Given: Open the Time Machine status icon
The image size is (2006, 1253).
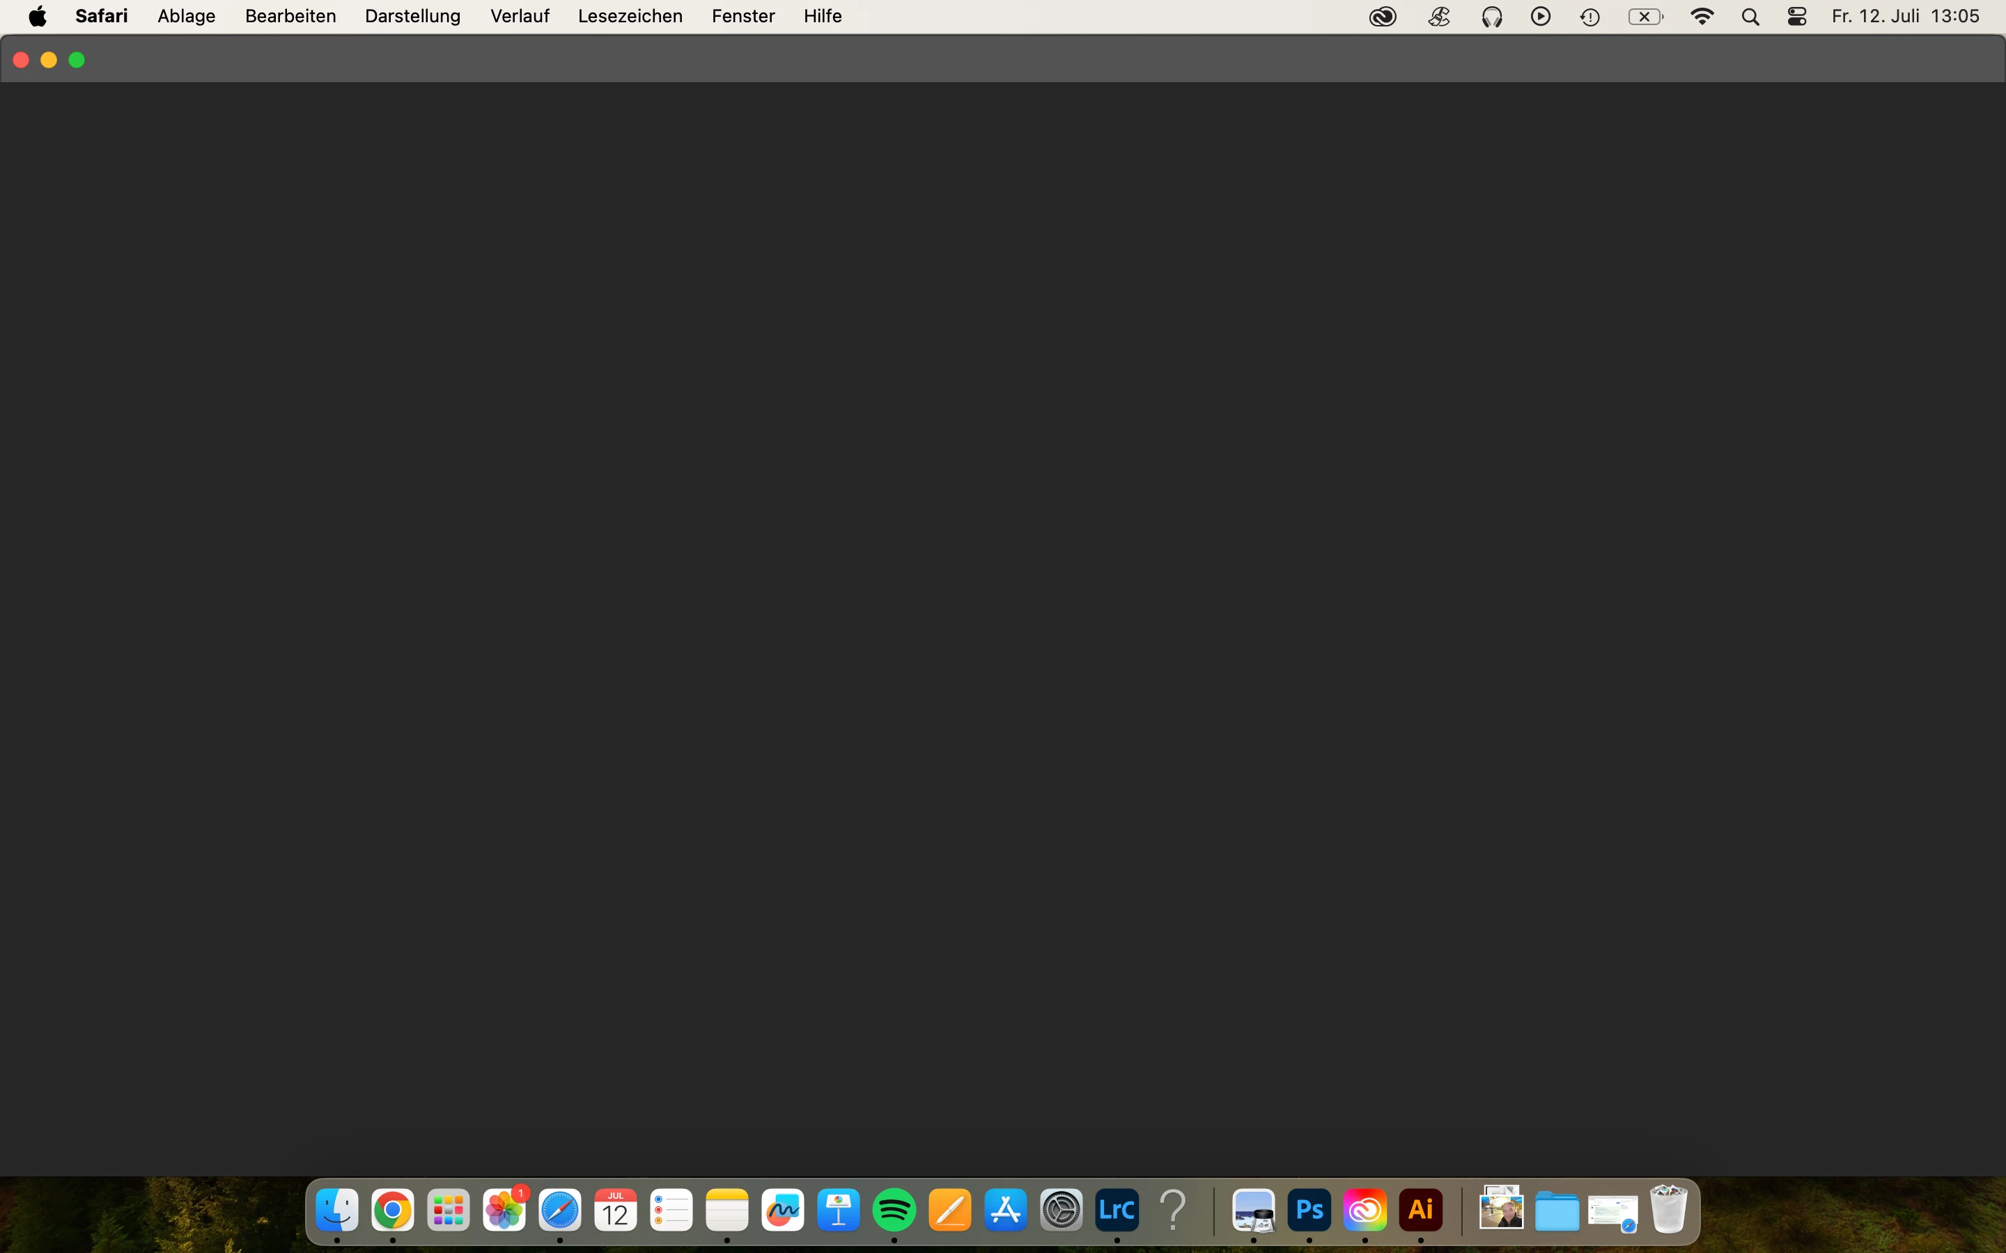Looking at the screenshot, I should pos(1590,17).
